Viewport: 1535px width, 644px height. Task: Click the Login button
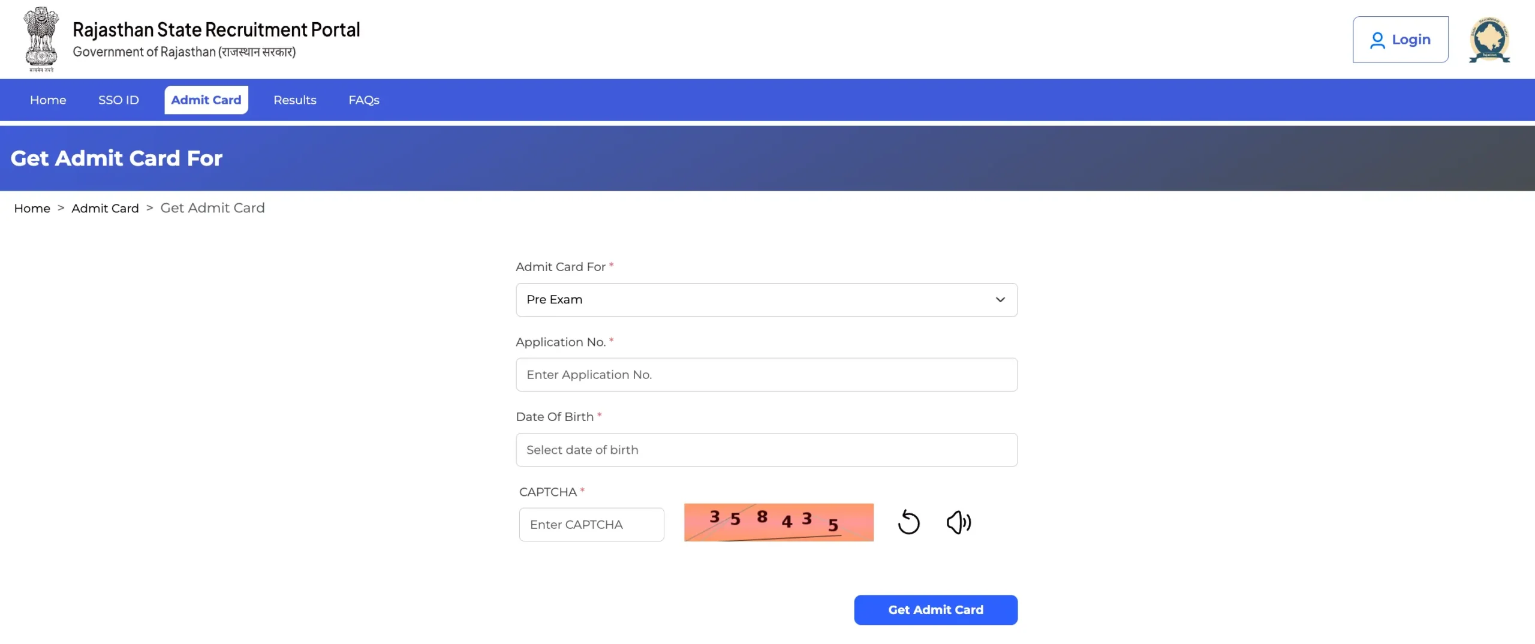click(x=1401, y=39)
